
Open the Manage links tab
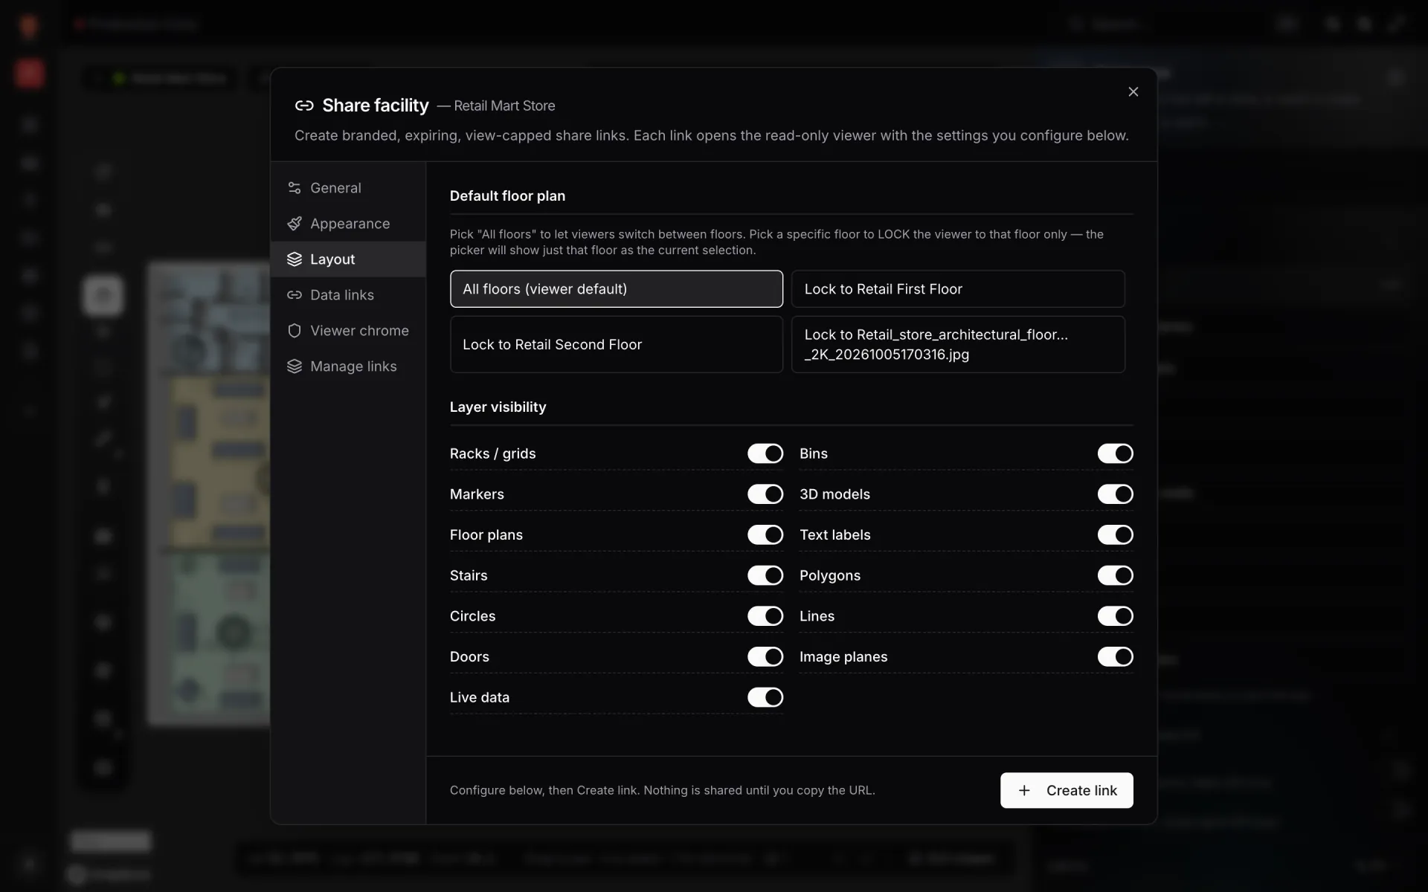pyautogui.click(x=348, y=366)
